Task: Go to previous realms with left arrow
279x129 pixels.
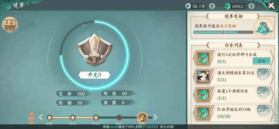Action: 41,117
